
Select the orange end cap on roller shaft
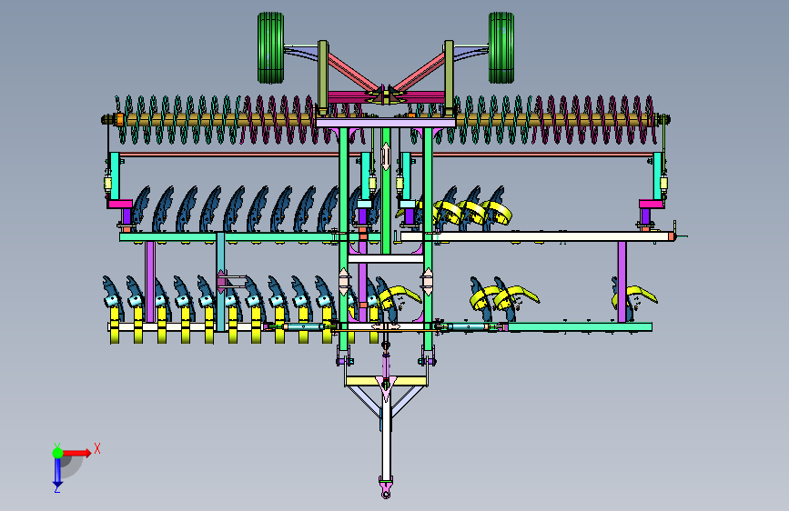pyautogui.click(x=120, y=120)
